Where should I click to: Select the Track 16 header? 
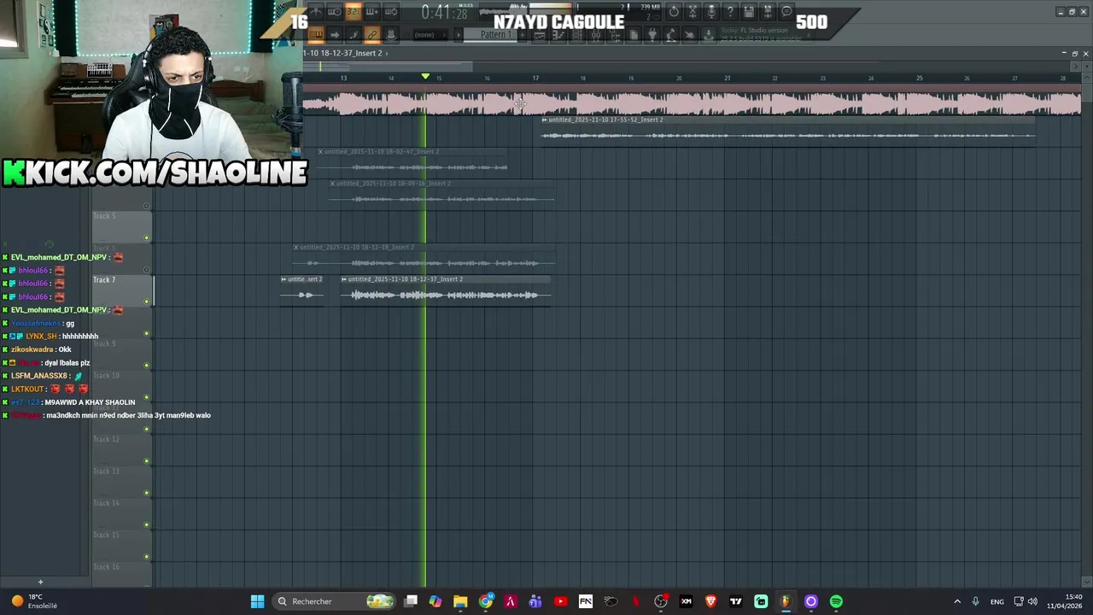[x=122, y=575]
